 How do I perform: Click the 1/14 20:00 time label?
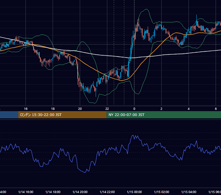tap(80, 192)
